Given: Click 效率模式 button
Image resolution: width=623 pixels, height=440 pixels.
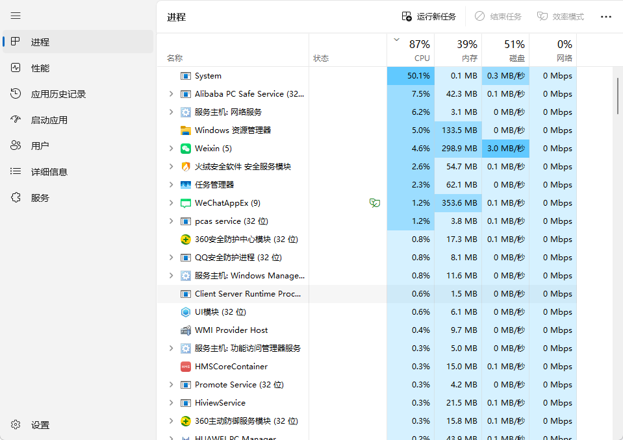Looking at the screenshot, I should 561,17.
